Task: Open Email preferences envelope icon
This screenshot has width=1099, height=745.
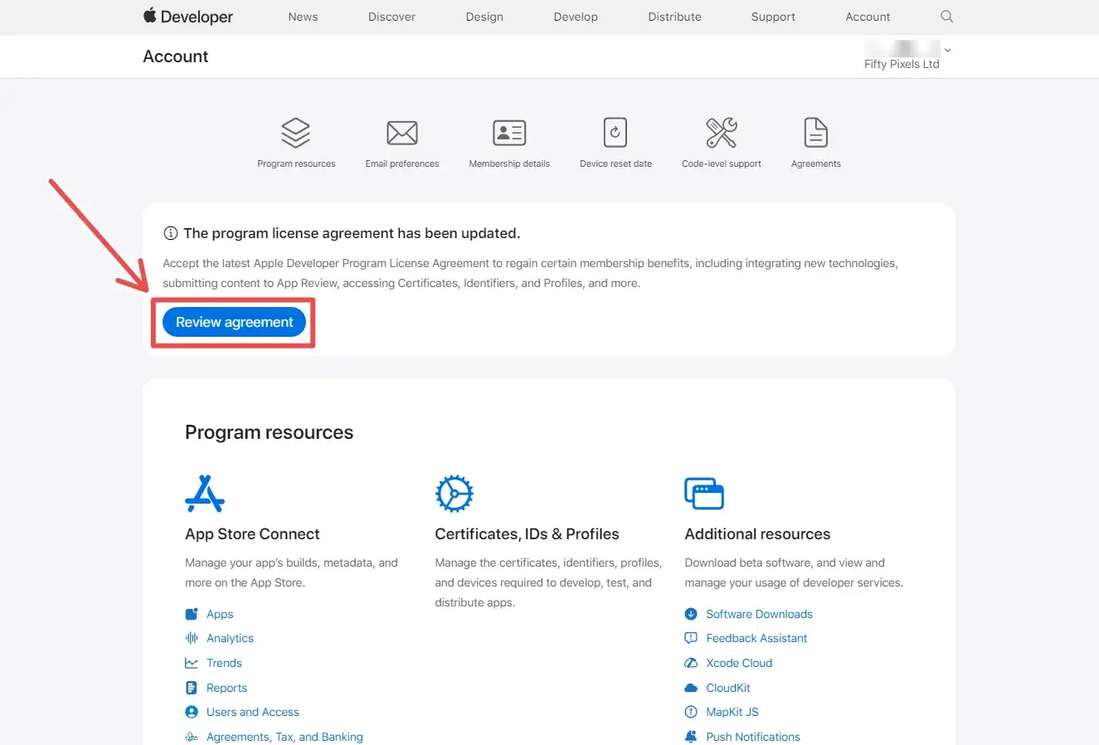Action: [402, 133]
